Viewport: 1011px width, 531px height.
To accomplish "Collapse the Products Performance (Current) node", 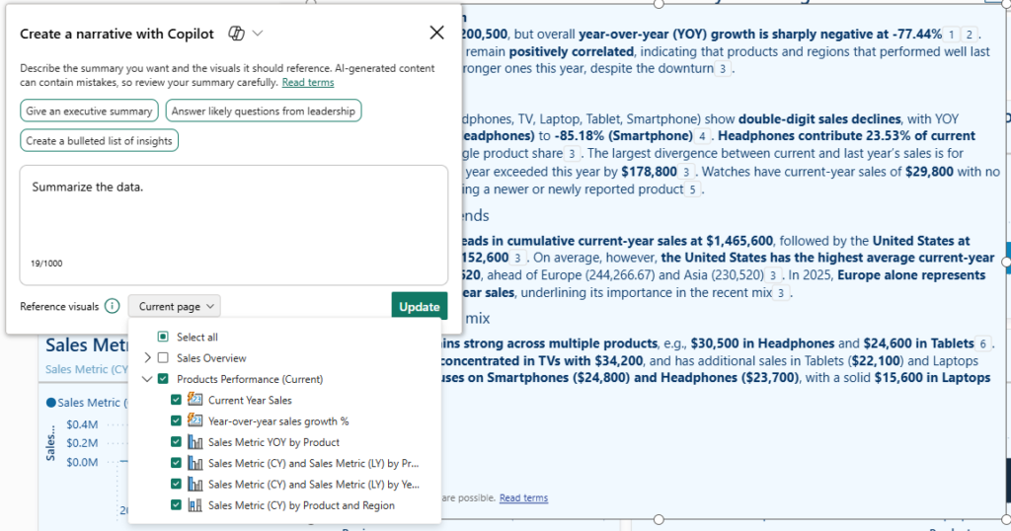I will click(147, 379).
